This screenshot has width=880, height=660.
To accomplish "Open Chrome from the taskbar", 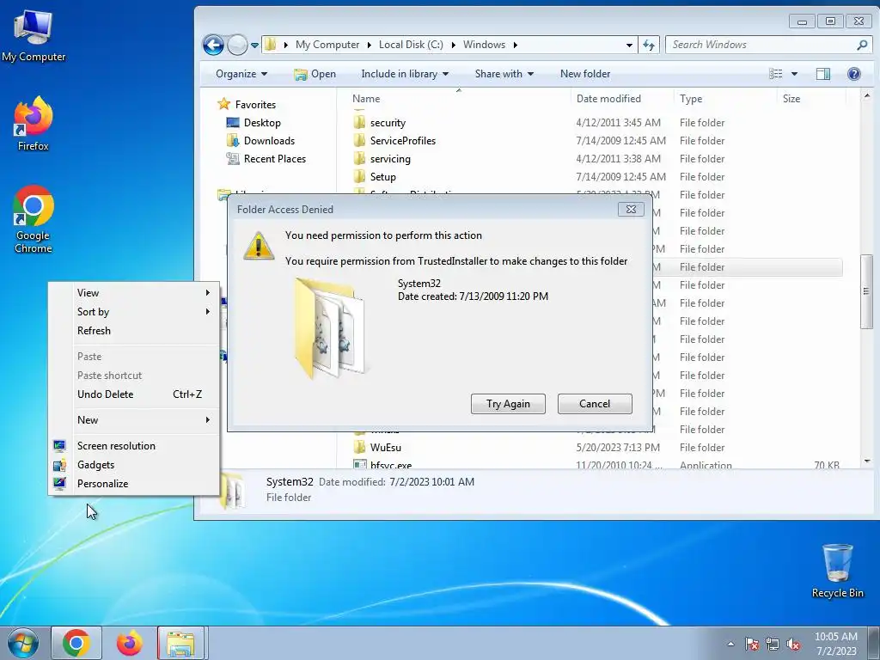I will 76,643.
